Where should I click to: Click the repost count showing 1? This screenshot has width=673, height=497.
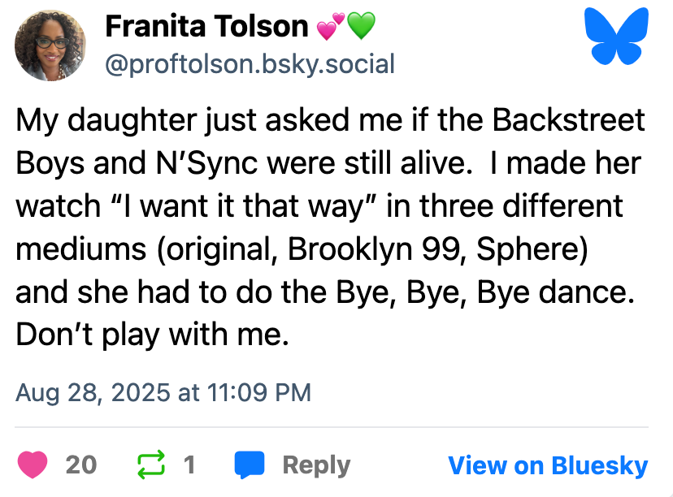click(189, 465)
